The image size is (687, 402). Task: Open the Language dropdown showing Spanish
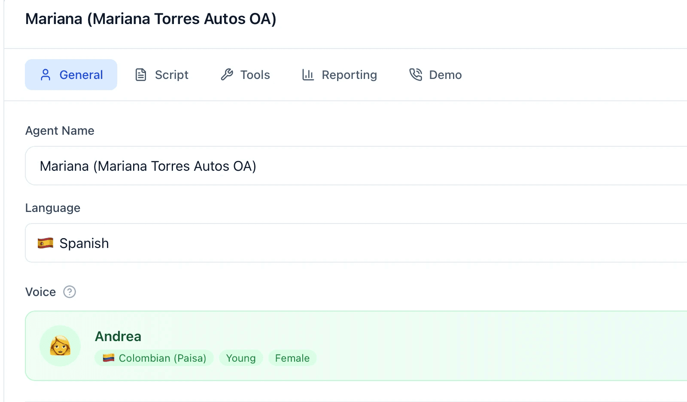343,243
